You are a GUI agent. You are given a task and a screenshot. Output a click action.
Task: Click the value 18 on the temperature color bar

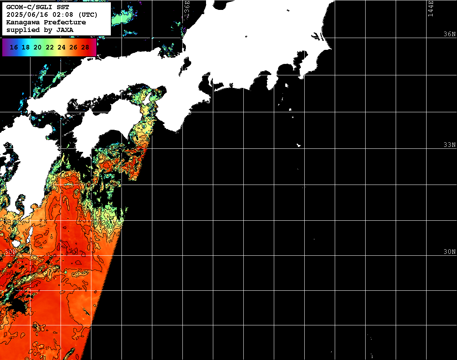[26, 48]
